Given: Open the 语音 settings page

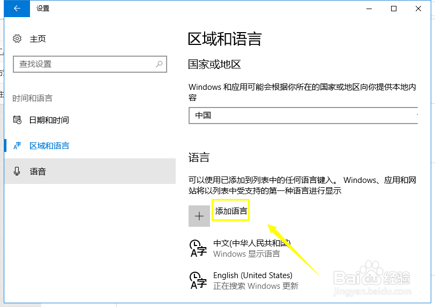Looking at the screenshot, I should click(x=90, y=171).
